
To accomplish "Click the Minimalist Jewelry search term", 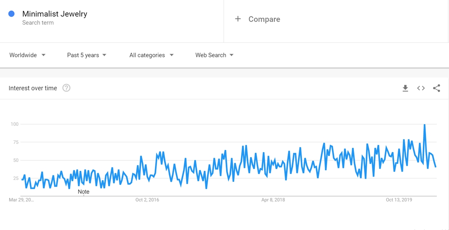I will (55, 14).
